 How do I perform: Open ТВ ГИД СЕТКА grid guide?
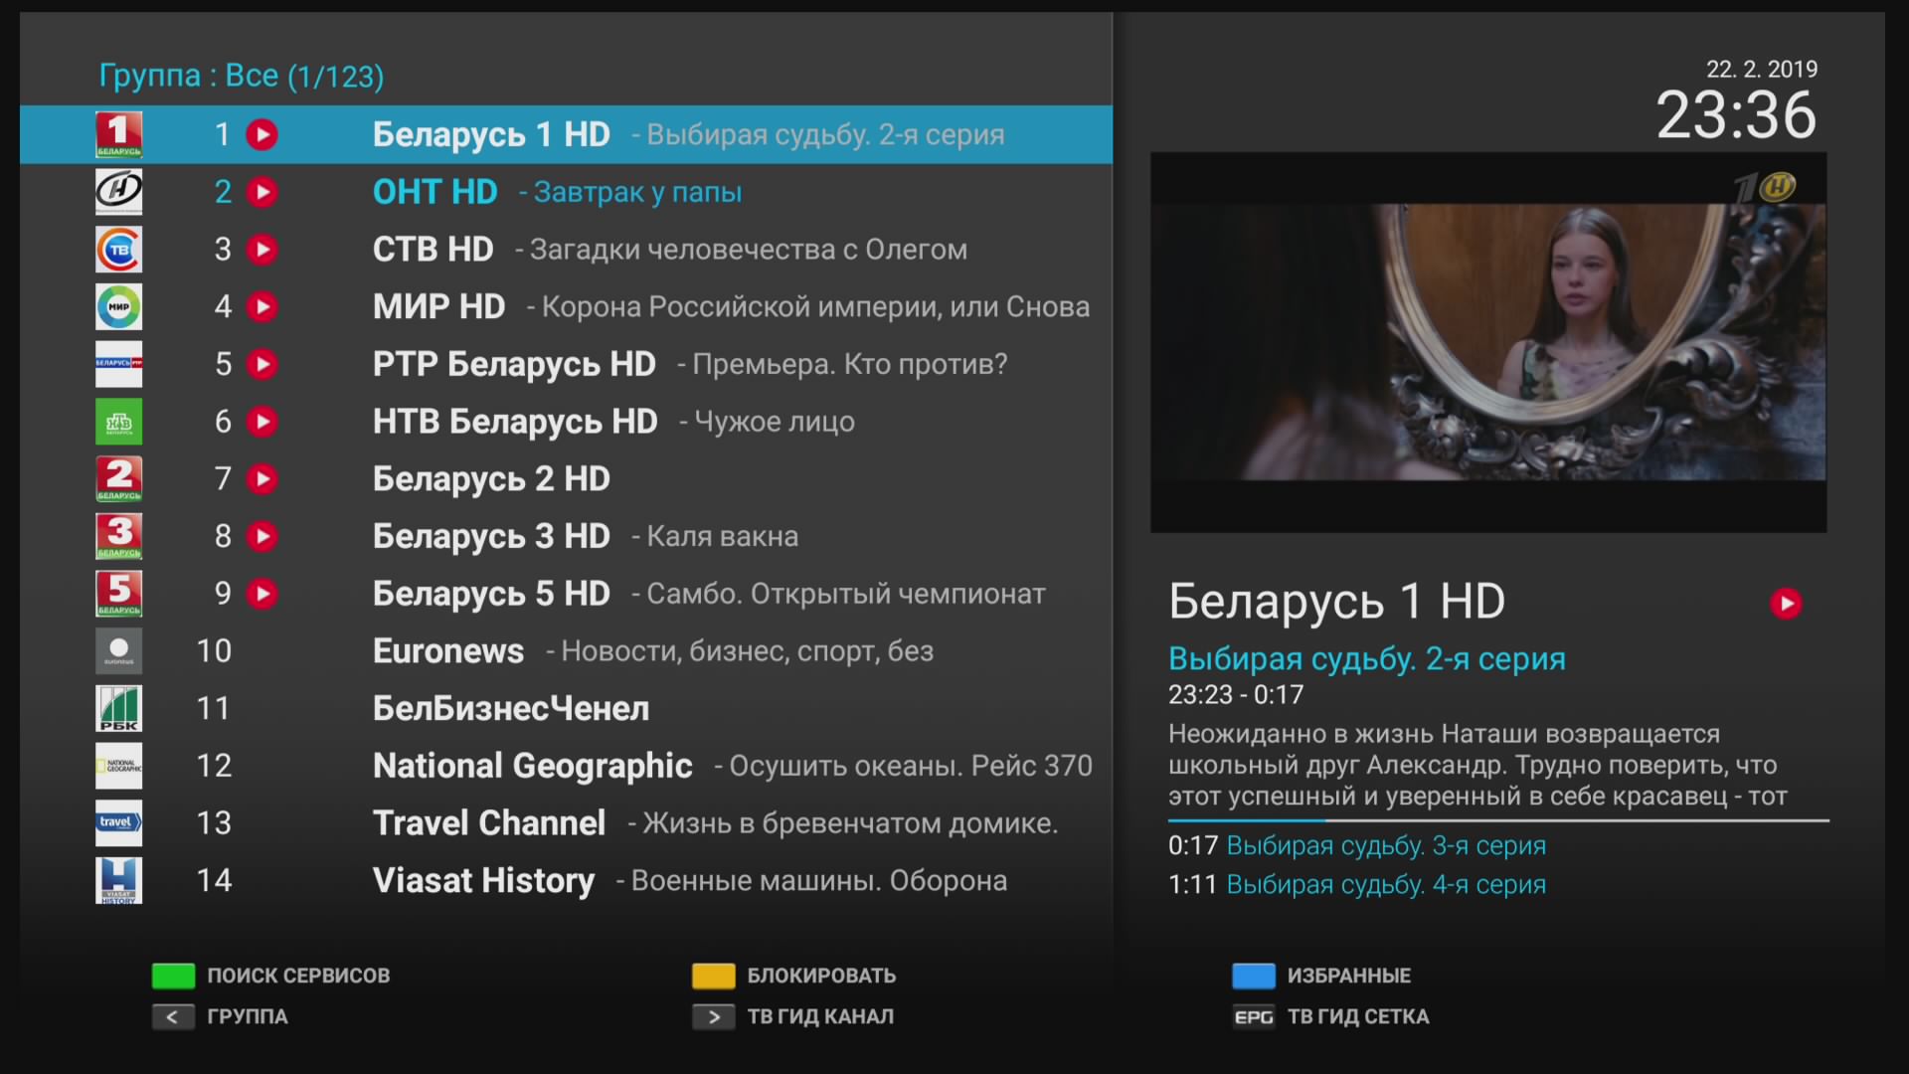coord(1358,1017)
